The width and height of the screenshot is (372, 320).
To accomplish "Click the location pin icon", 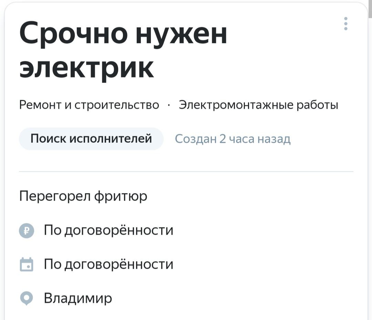I will (x=27, y=298).
